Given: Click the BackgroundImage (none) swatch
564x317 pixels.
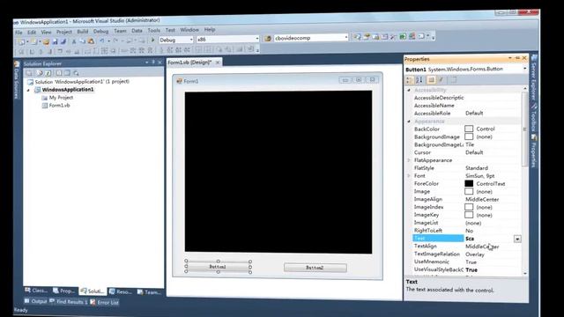Looking at the screenshot, I should (469, 136).
